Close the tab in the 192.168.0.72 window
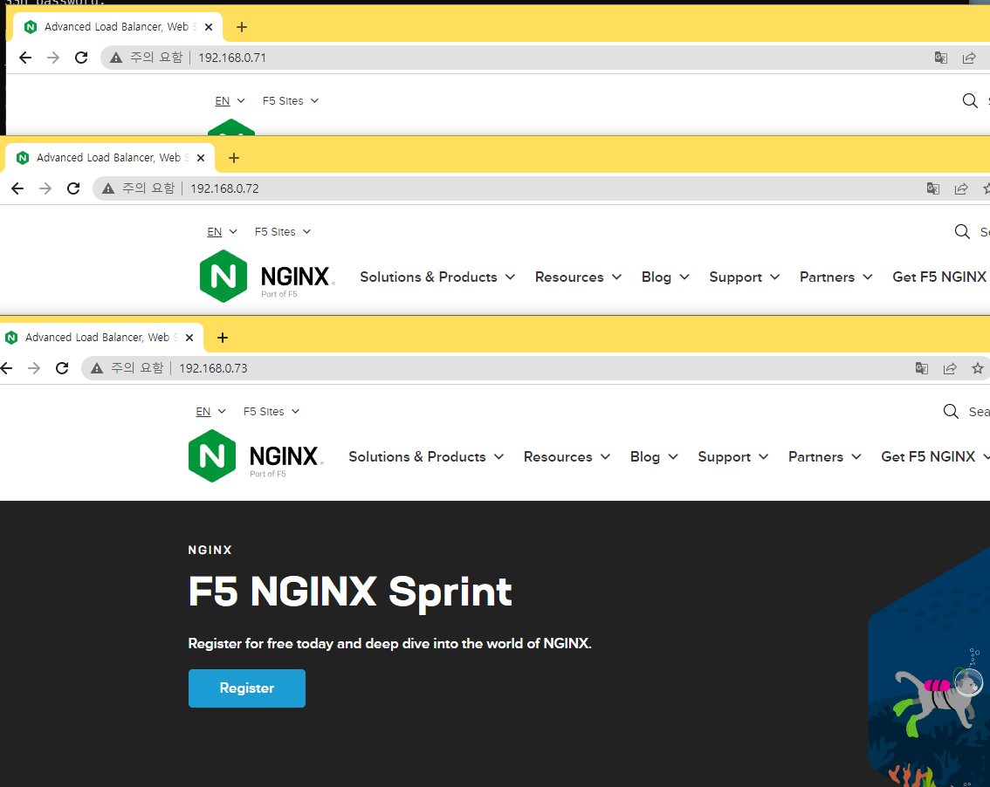 [x=201, y=158]
